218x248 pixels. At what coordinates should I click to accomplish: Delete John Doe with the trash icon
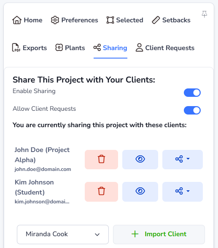[x=101, y=160]
